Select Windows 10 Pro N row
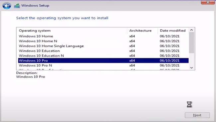Viewport: 216px width, 122px height. tap(103, 65)
